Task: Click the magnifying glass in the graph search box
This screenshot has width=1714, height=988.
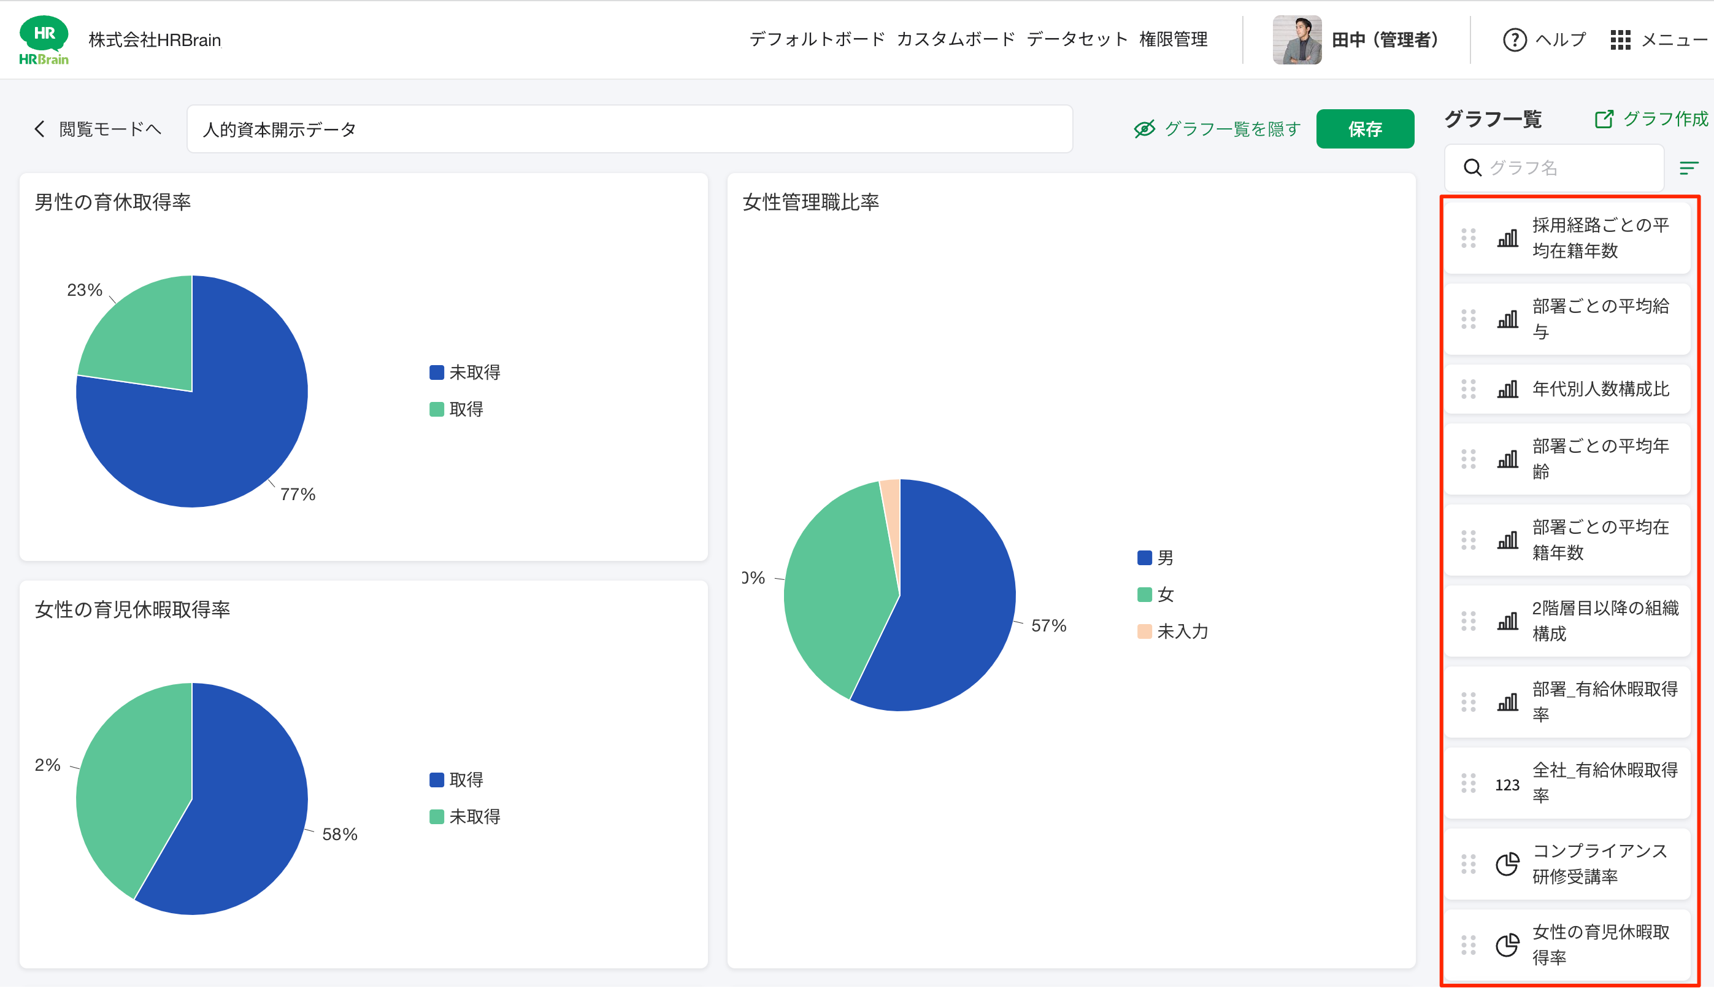Action: coord(1473,168)
